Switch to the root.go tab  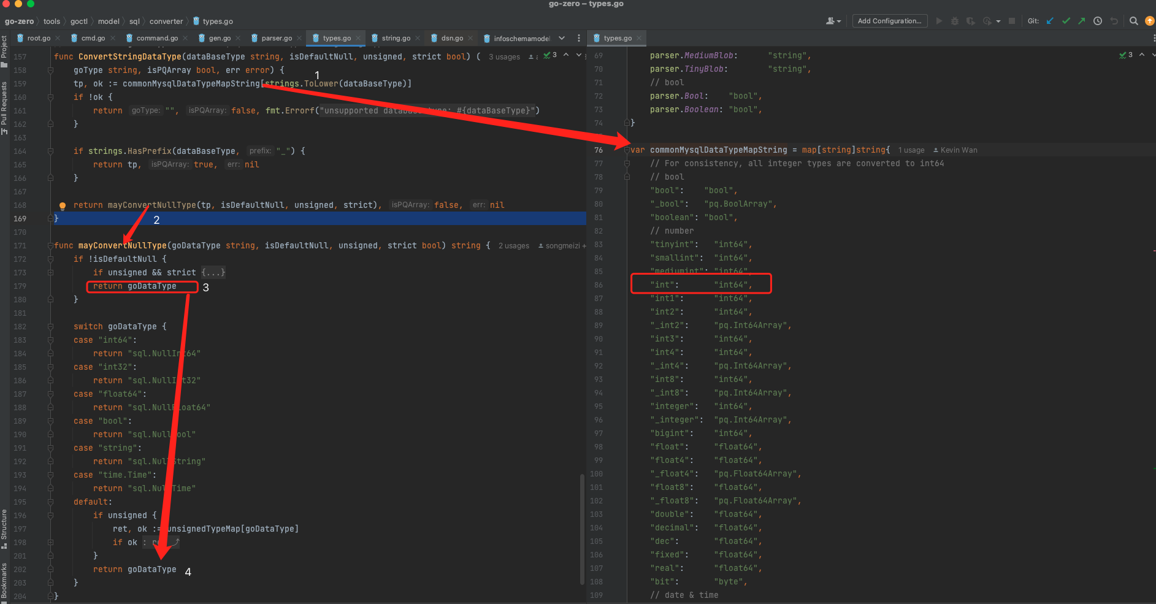pos(39,38)
